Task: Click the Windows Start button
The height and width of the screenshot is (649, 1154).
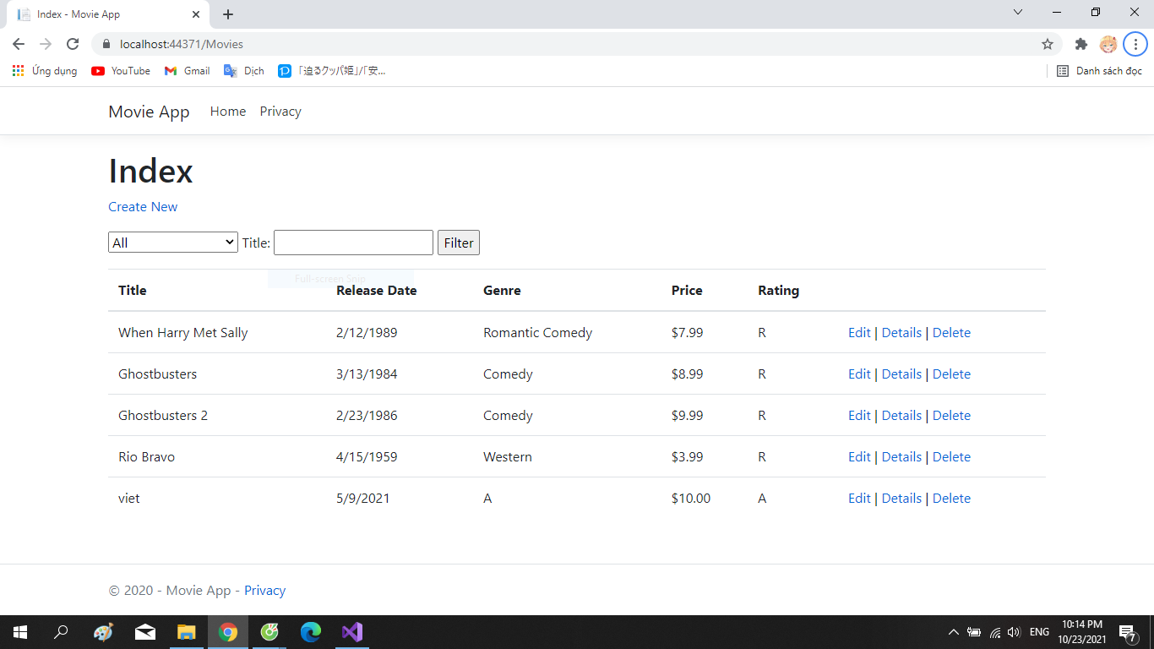Action: pos(19,632)
